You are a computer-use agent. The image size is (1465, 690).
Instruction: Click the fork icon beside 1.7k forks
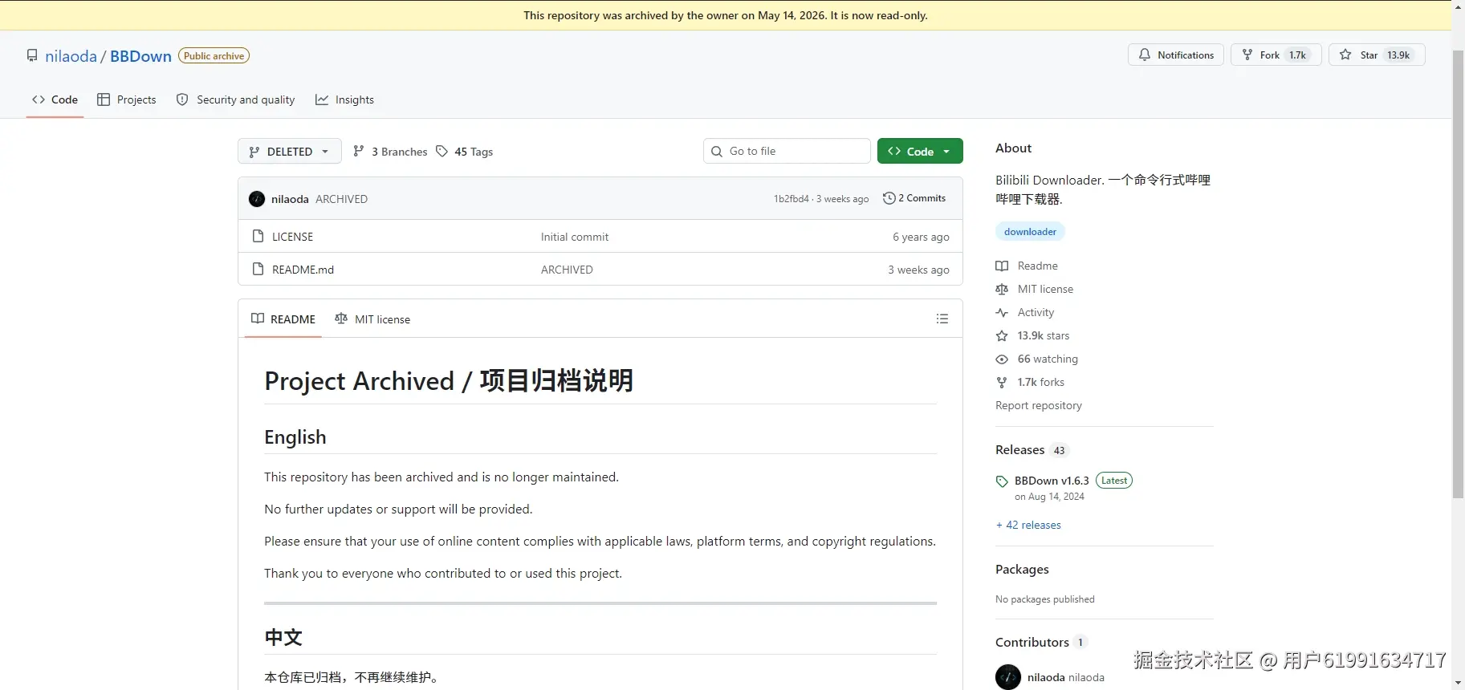(1002, 382)
